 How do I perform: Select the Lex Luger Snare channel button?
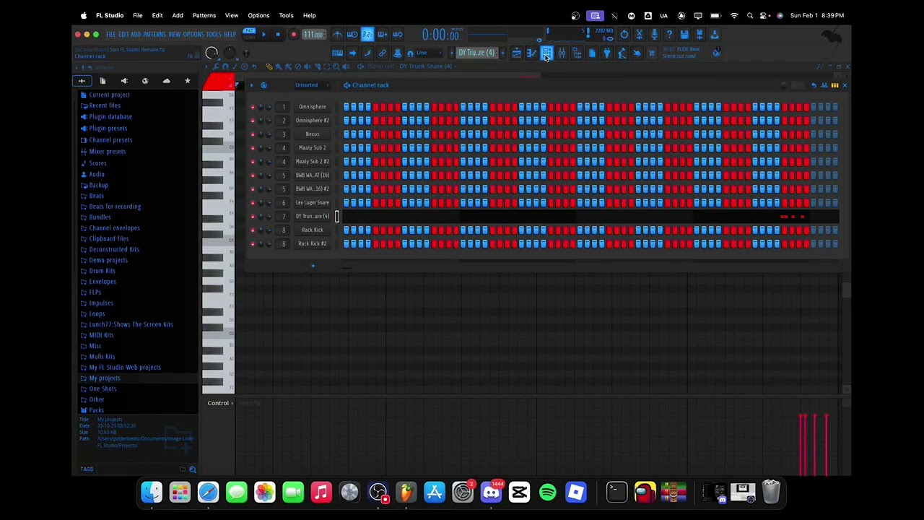tap(312, 203)
